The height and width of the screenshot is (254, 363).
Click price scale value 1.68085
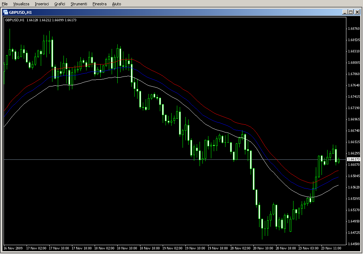pyautogui.click(x=354, y=63)
